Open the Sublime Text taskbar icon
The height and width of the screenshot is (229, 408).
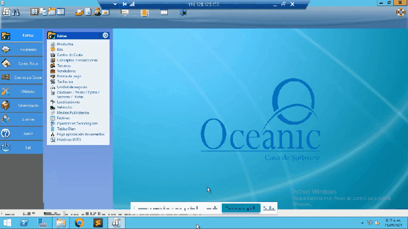tap(97, 223)
